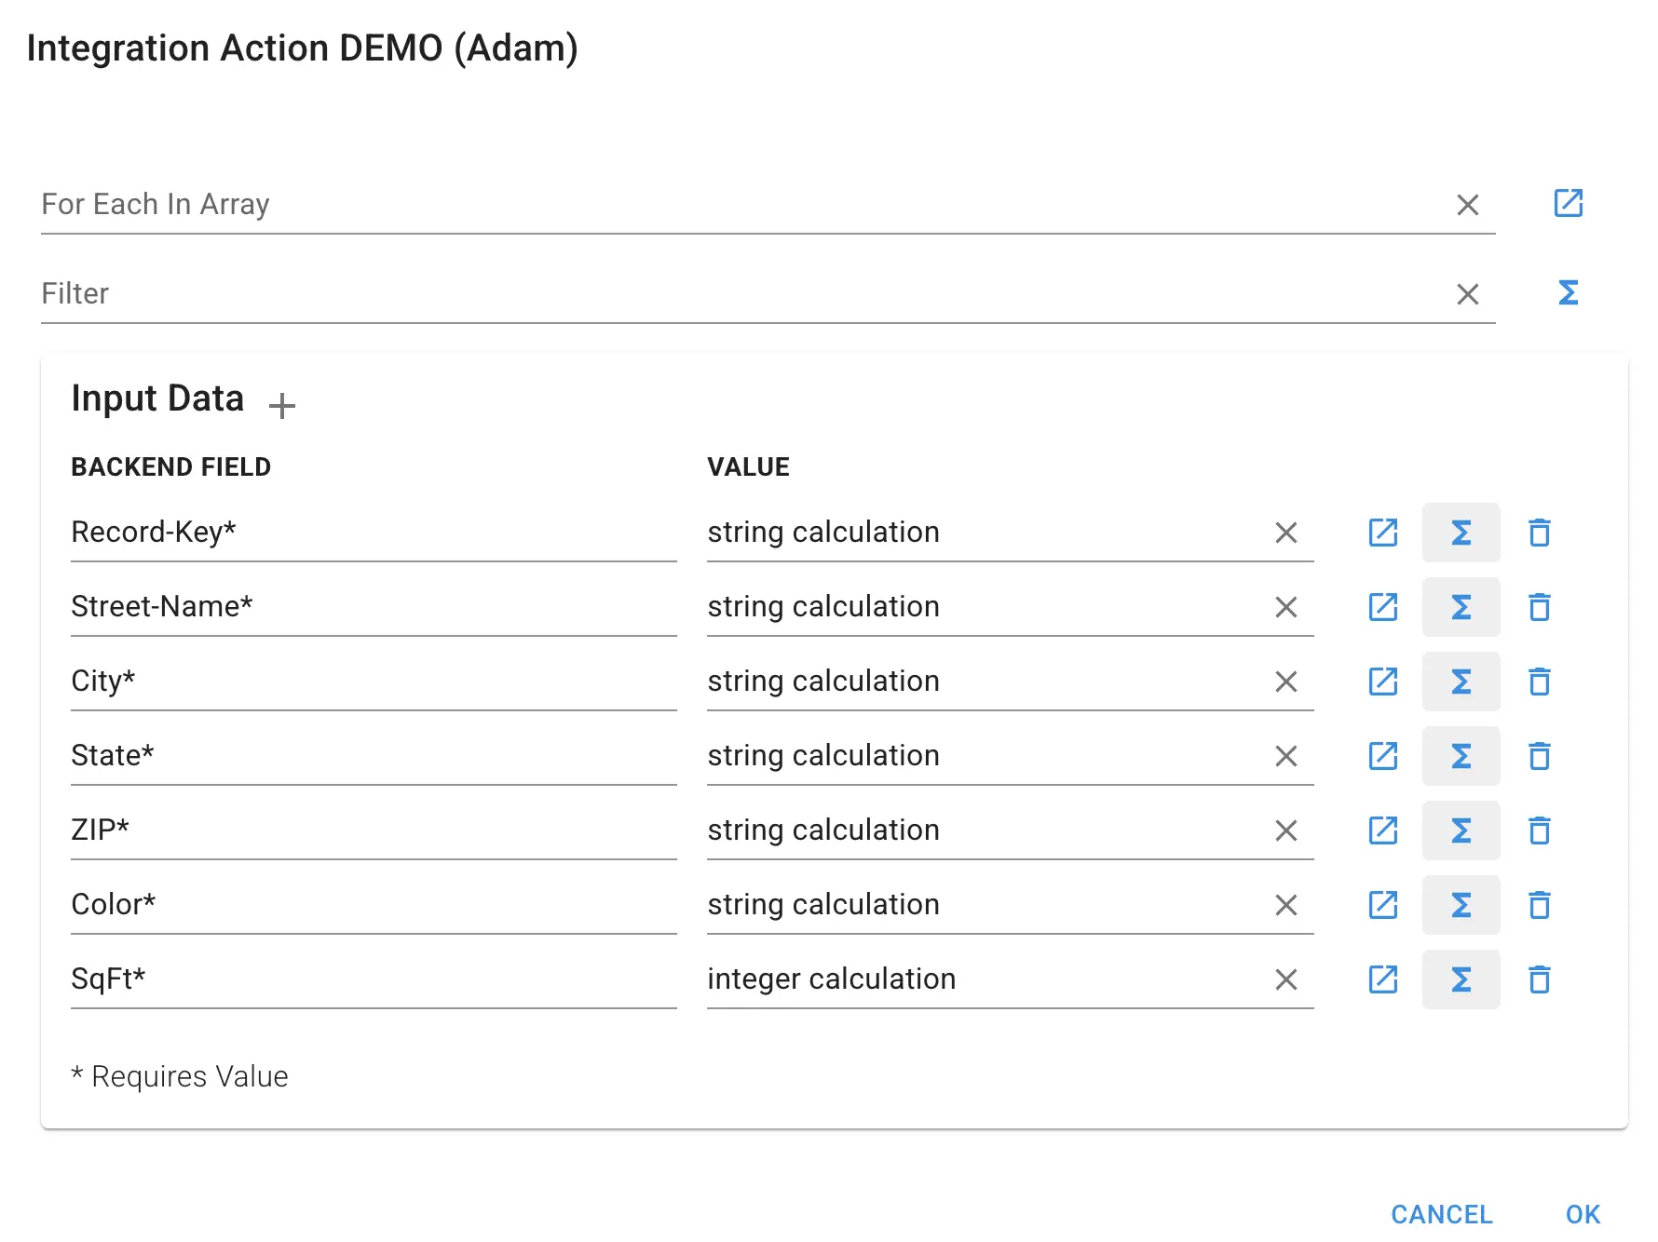This screenshot has width=1658, height=1242.
Task: Clear the For Each In Array field
Action: tap(1468, 205)
